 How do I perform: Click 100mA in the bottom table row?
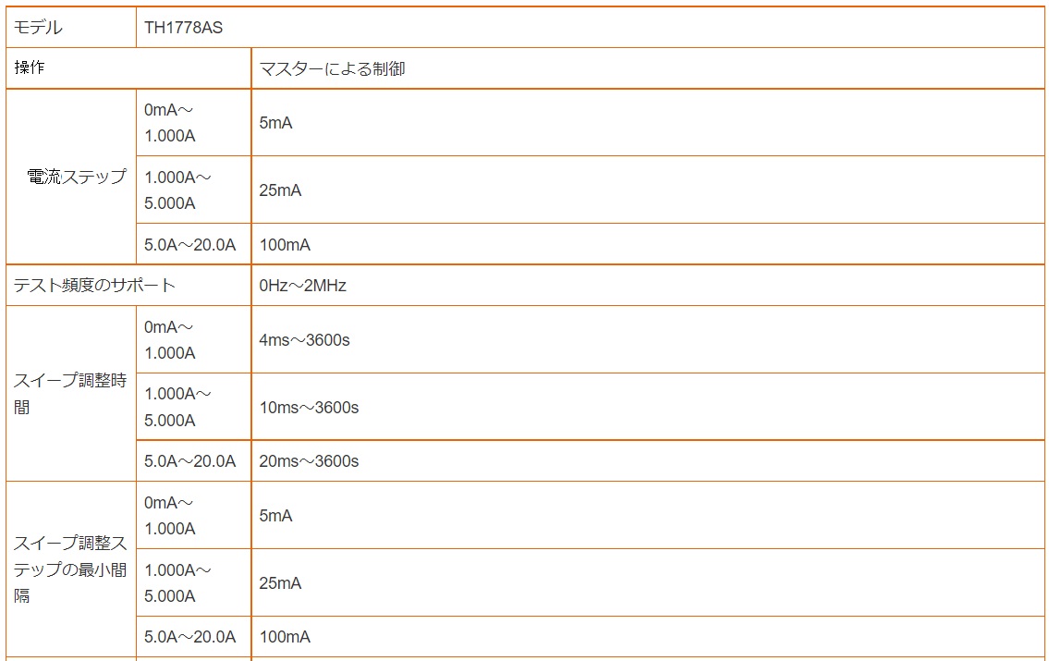point(648,636)
